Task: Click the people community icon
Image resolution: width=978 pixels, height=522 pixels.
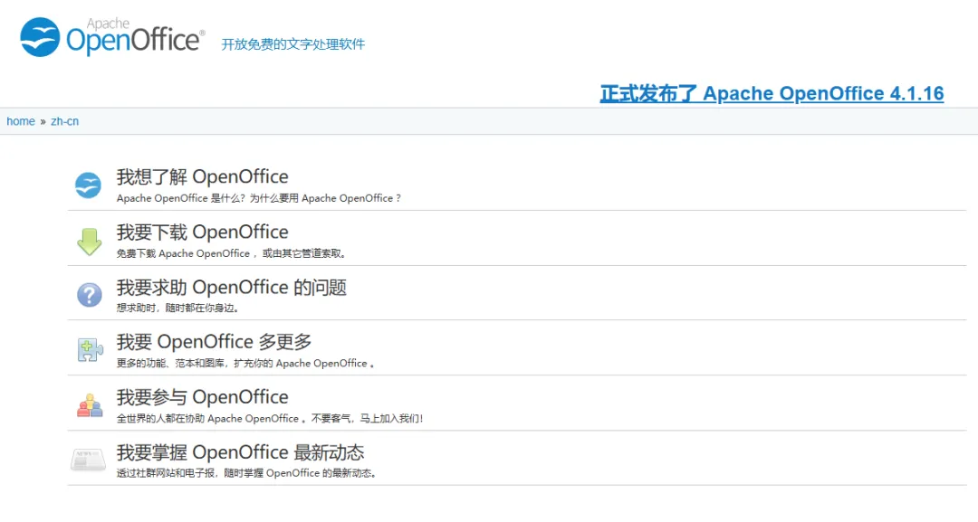Action: pyautogui.click(x=90, y=405)
